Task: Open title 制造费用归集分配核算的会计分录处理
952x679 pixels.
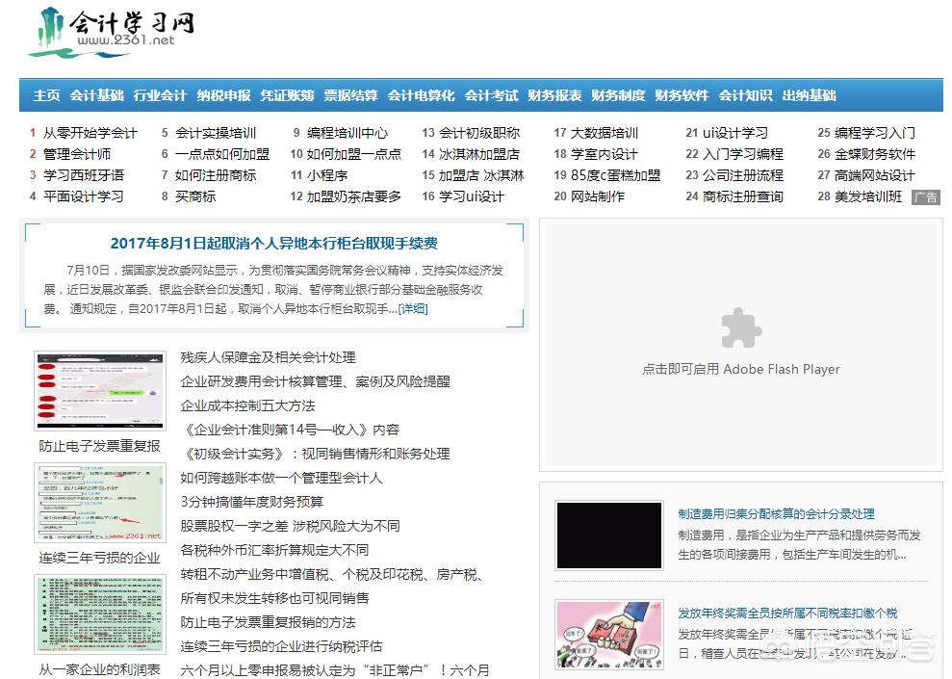Action: 777,513
